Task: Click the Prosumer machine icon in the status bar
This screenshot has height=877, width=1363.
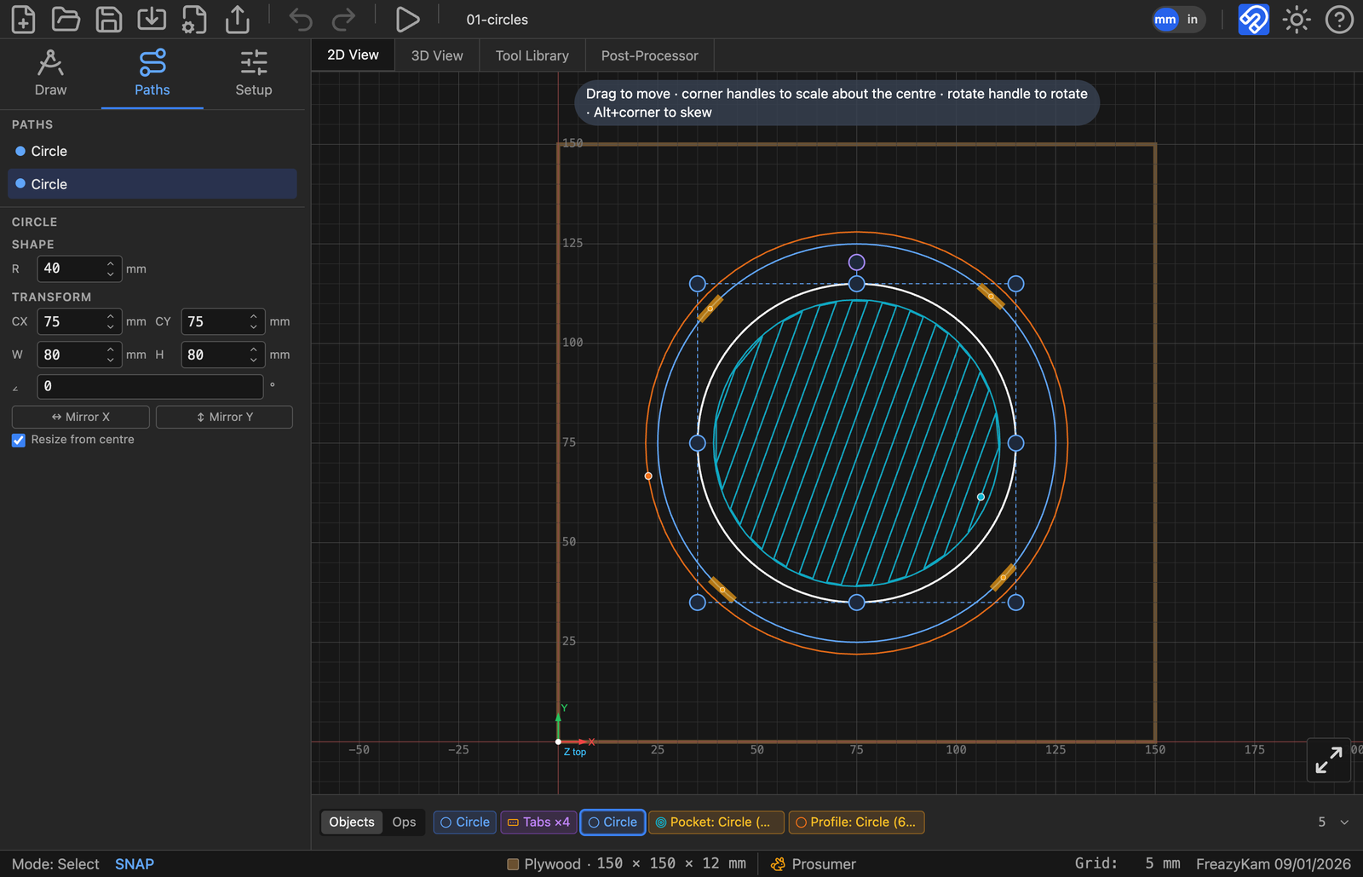Action: (778, 863)
